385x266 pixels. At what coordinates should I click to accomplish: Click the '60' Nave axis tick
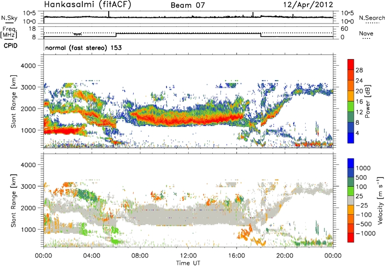[x=344, y=29]
